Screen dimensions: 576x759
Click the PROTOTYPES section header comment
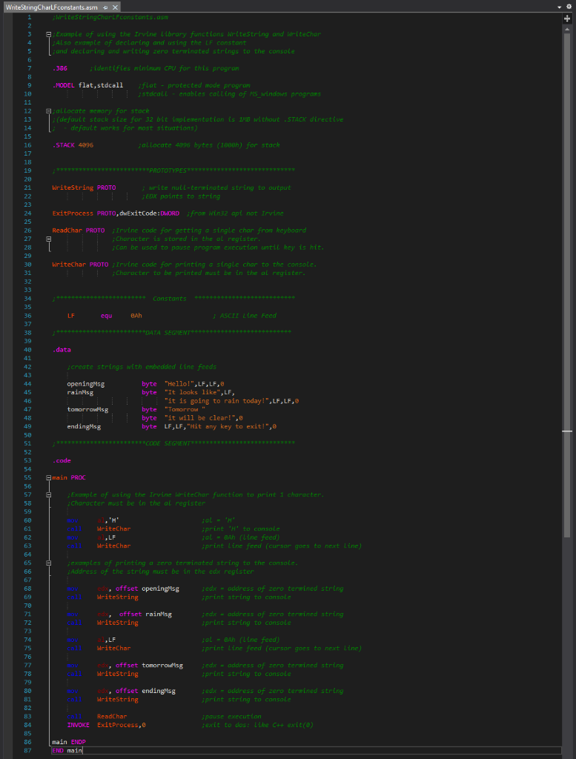pos(173,170)
